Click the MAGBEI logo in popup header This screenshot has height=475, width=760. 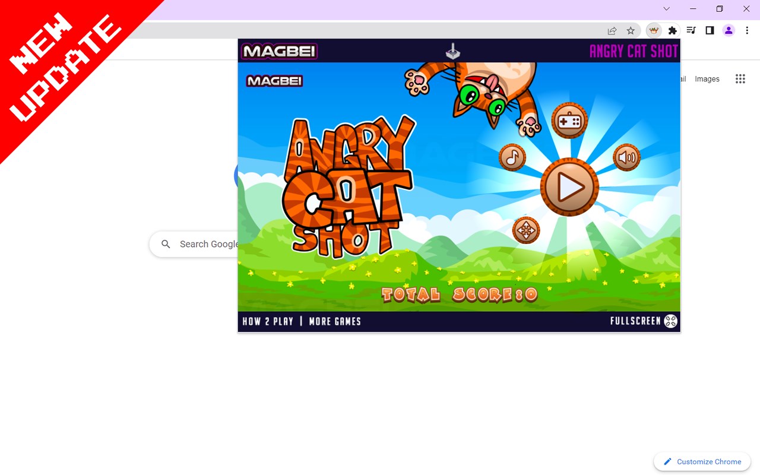point(279,51)
